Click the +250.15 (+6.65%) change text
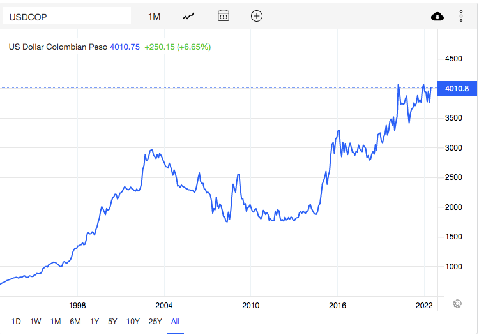The width and height of the screenshot is (479, 335). click(x=178, y=47)
